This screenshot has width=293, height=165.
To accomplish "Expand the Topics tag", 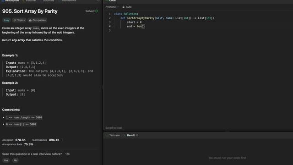I will [x=19, y=20].
